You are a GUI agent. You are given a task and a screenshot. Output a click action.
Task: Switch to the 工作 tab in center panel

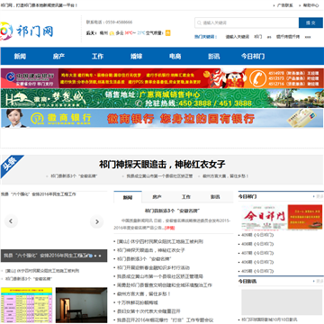186,197
